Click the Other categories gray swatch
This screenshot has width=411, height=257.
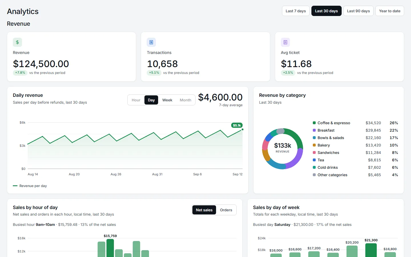[x=314, y=175]
